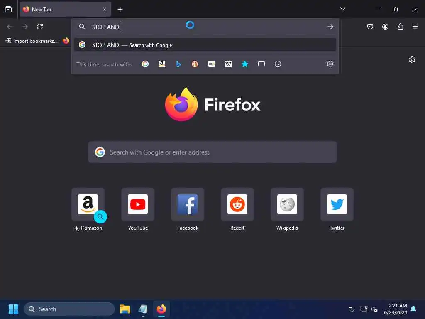This screenshot has height=319, width=425.
Task: Click the taskbar Search box
Action: coord(69,309)
